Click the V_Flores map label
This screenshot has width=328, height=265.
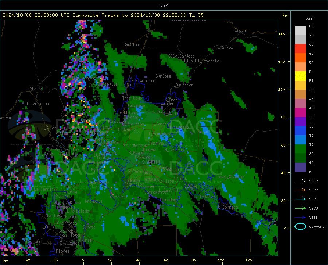coord(60,251)
